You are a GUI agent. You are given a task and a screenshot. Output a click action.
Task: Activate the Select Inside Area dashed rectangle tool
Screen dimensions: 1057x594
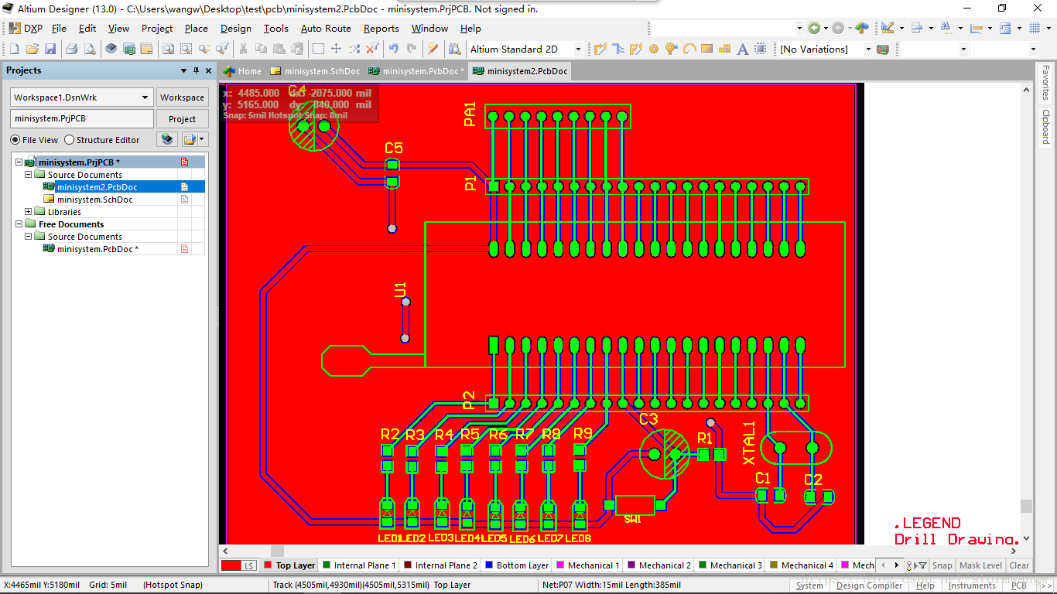318,49
